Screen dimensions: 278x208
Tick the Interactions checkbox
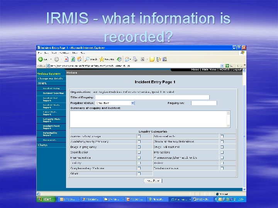coord(222,152)
